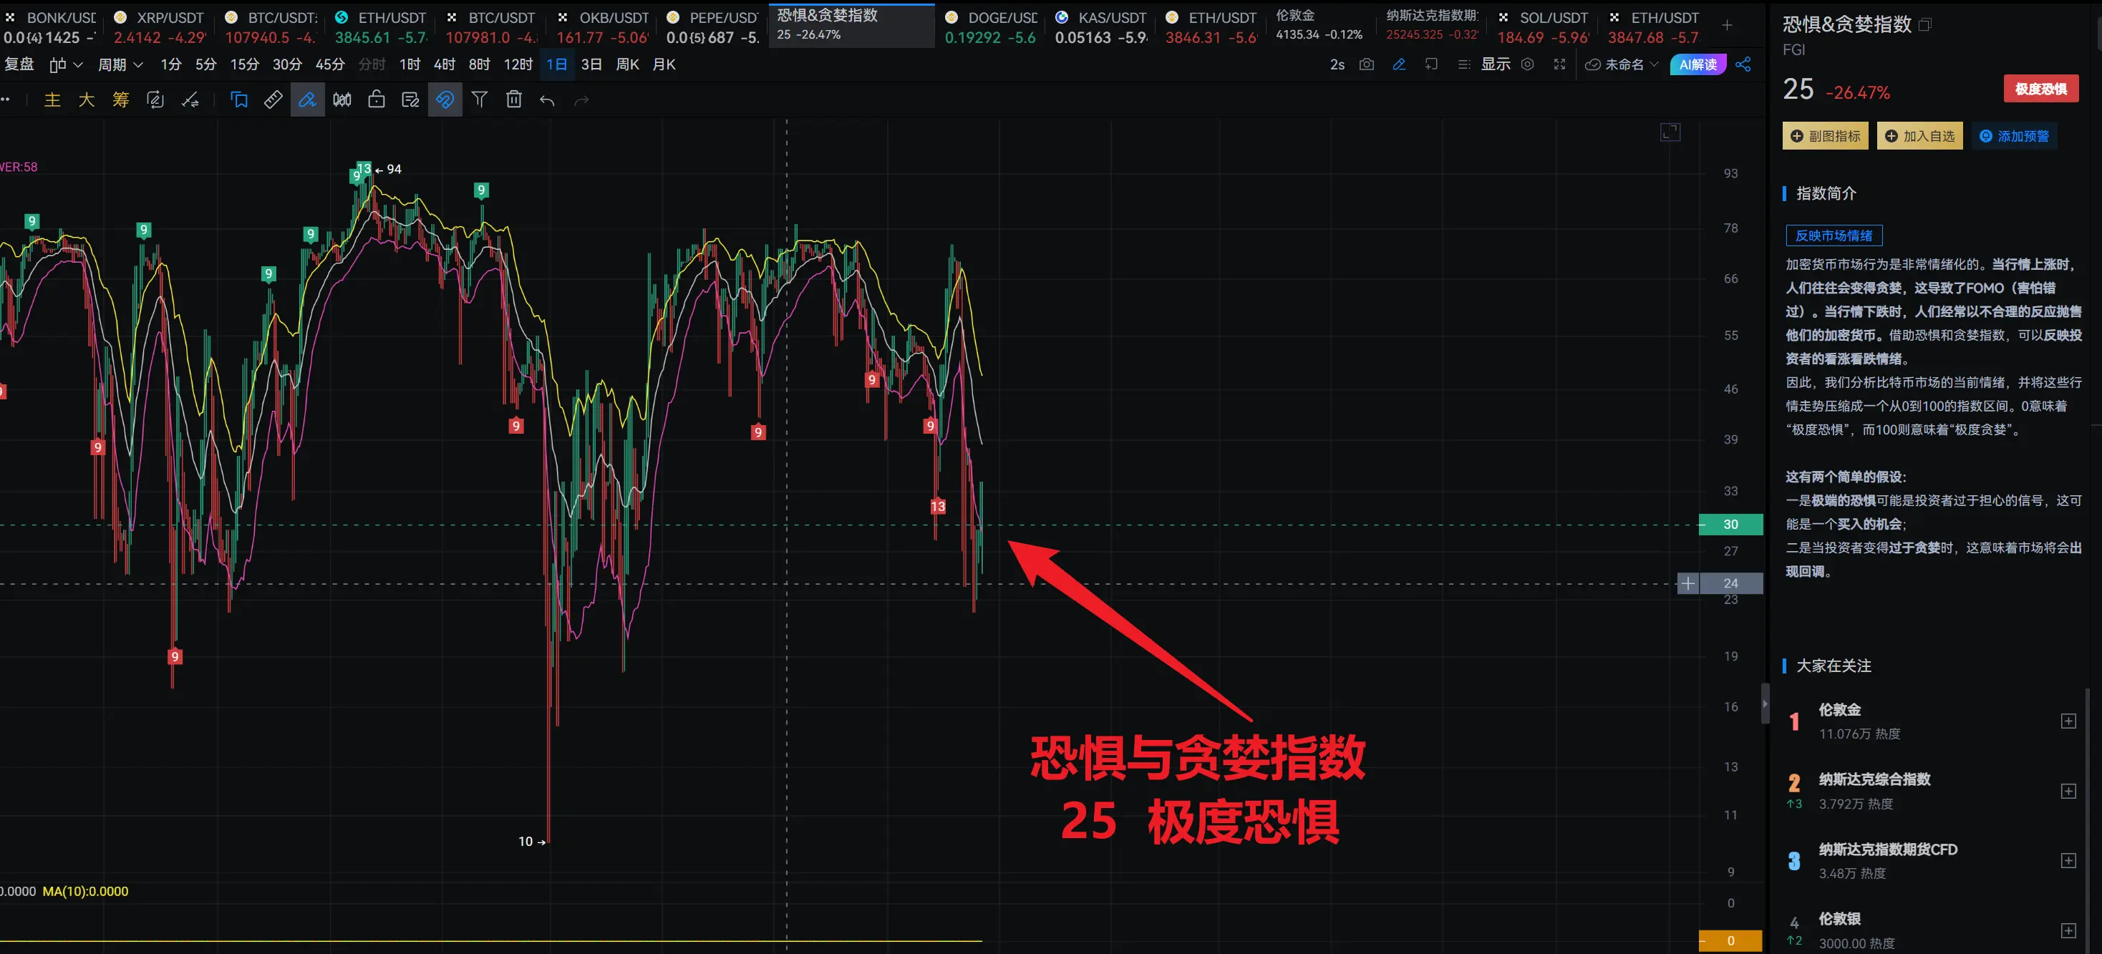Toggle the 筹 chip distribution indicator

pyautogui.click(x=121, y=99)
